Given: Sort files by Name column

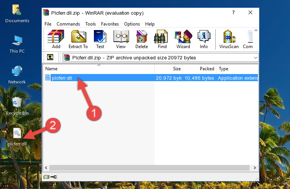Looking at the screenshot, I should click(x=99, y=69).
